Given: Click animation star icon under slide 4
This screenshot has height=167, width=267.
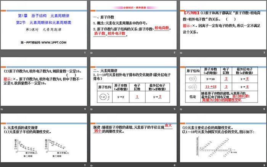Looking at the screenshot, I should (x=2, y=109).
